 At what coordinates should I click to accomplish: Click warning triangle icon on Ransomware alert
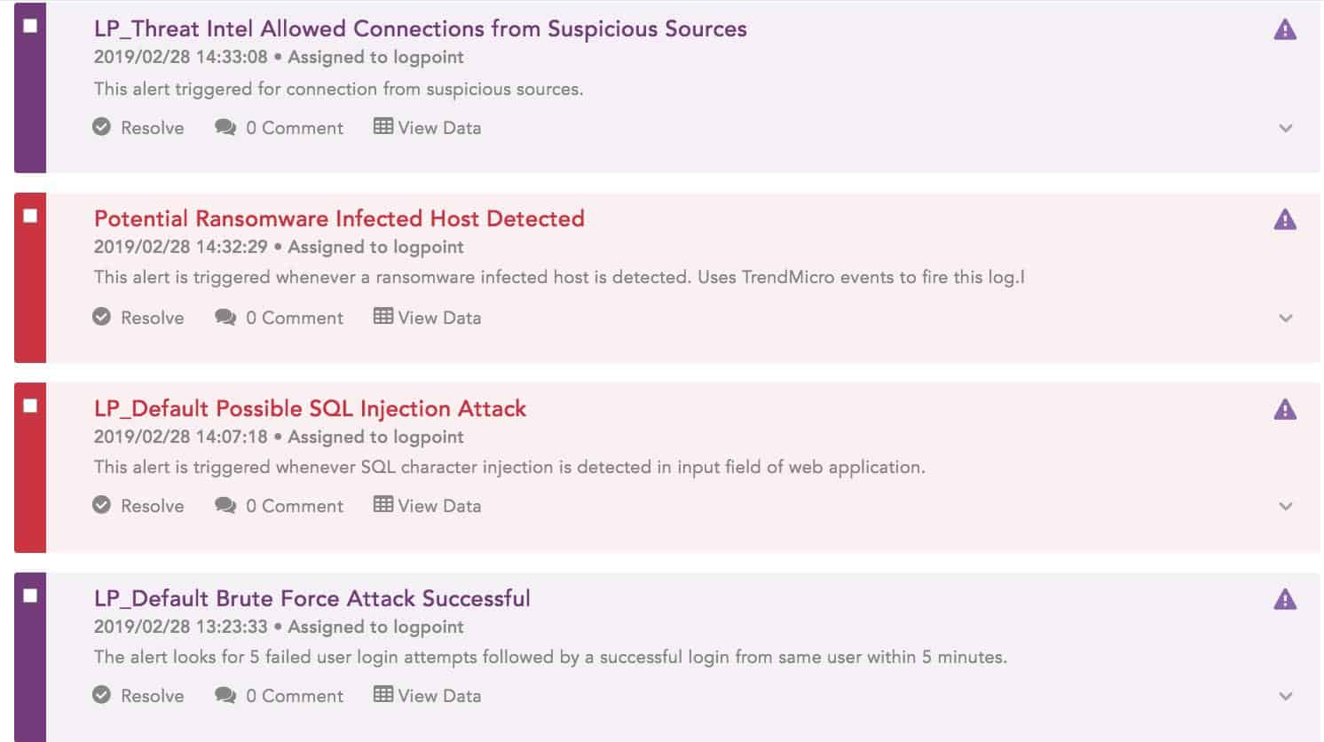click(1284, 220)
